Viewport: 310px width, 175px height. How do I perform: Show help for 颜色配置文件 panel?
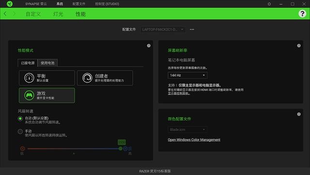[299, 114]
